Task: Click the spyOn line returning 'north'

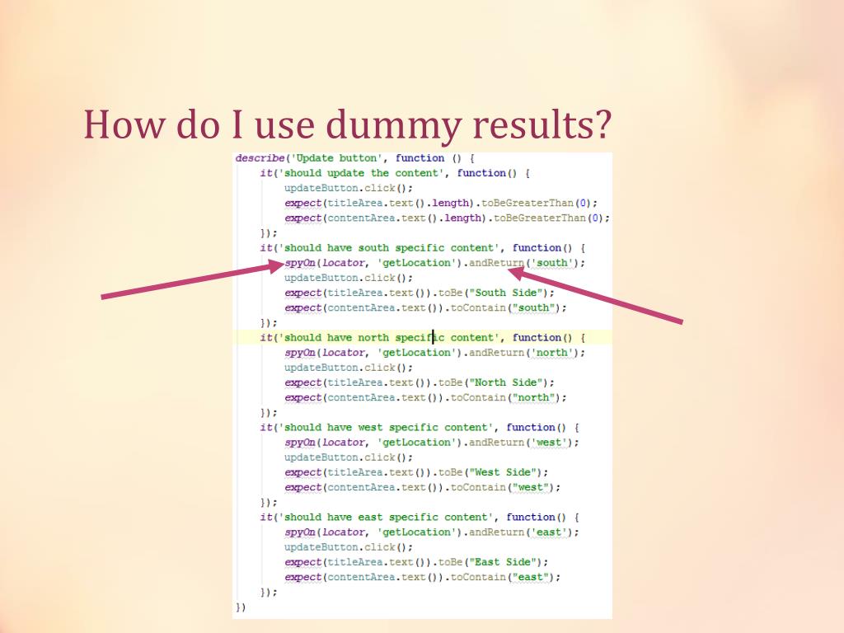Action: (435, 353)
